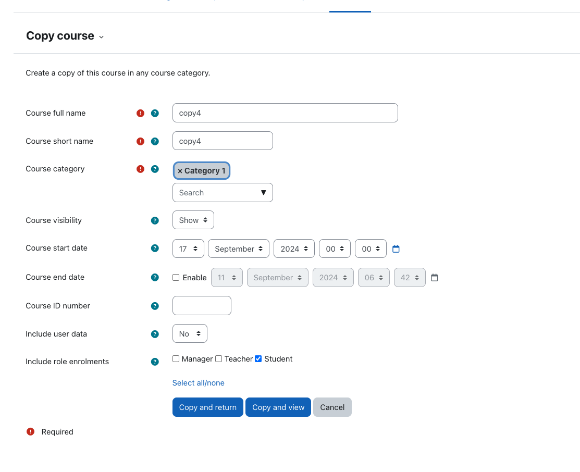
Task: Open end date hour dropdown showing 06
Action: [374, 278]
